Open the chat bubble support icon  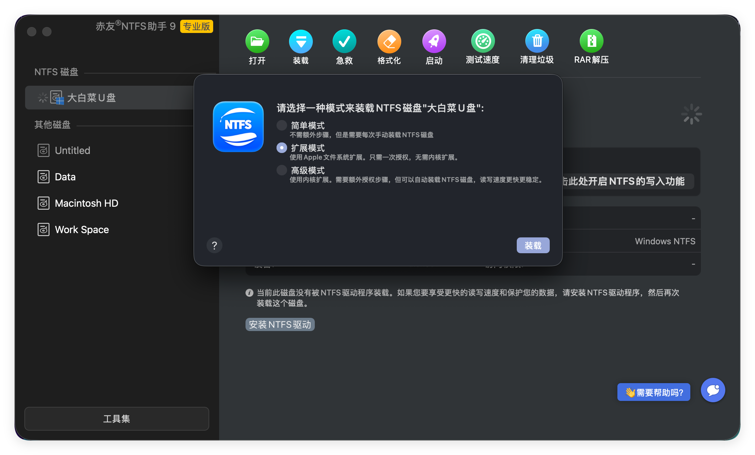click(x=713, y=390)
